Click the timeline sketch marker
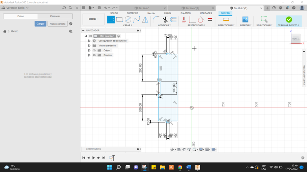The height and width of the screenshot is (172, 307). click(x=112, y=158)
